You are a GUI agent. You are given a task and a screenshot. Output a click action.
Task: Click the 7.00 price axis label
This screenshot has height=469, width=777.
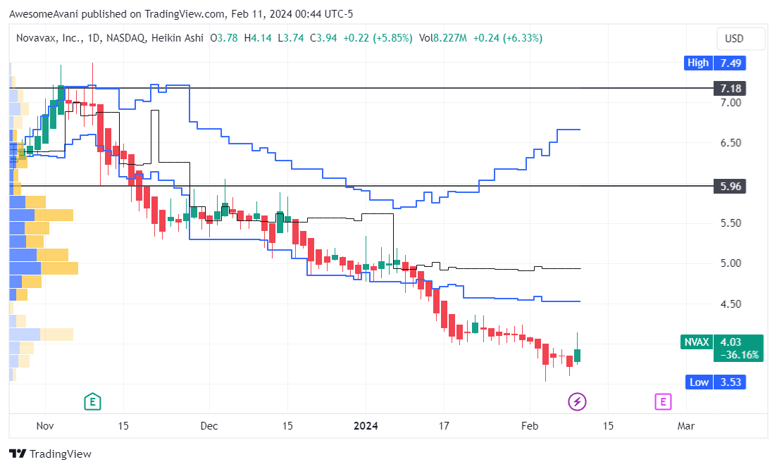tap(731, 103)
